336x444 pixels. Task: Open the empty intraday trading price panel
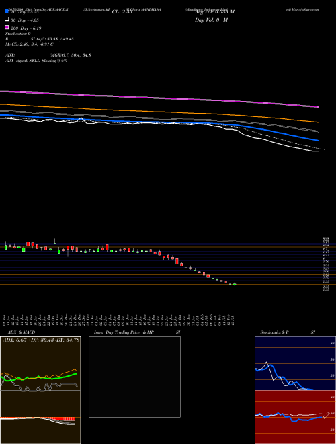(134, 377)
